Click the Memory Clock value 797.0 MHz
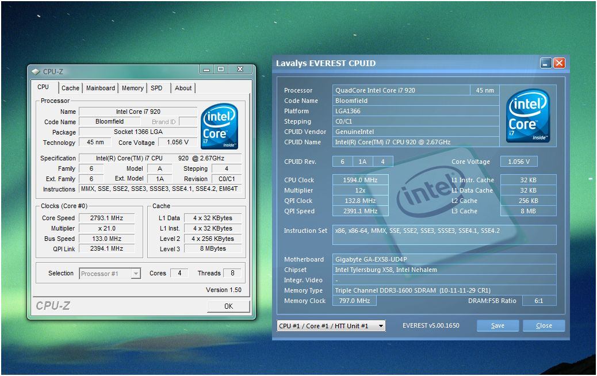This screenshot has height=376, width=597. (354, 301)
